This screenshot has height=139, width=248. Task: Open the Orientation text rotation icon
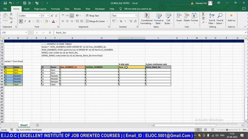tap(77, 15)
